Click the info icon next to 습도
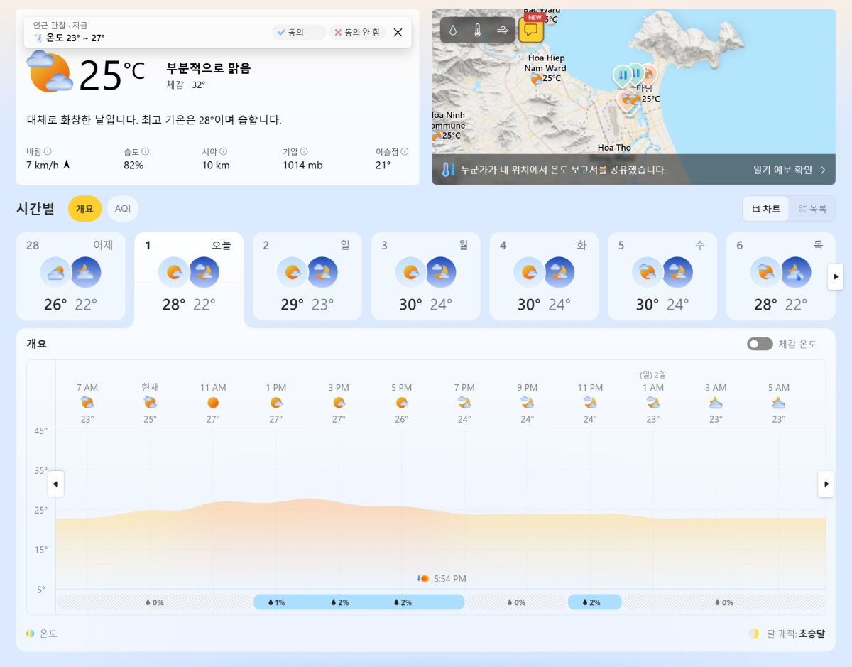Viewport: 852px width, 667px height. click(x=145, y=151)
